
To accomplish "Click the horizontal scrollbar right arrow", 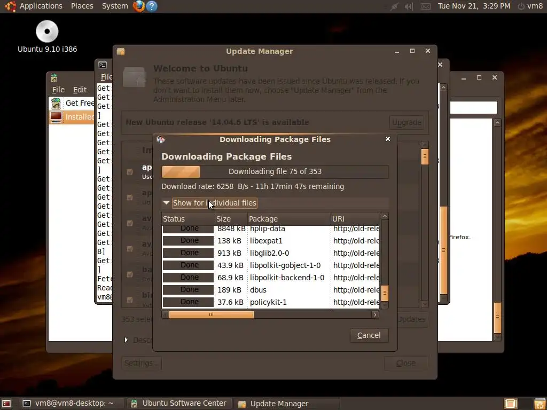I will [375, 315].
